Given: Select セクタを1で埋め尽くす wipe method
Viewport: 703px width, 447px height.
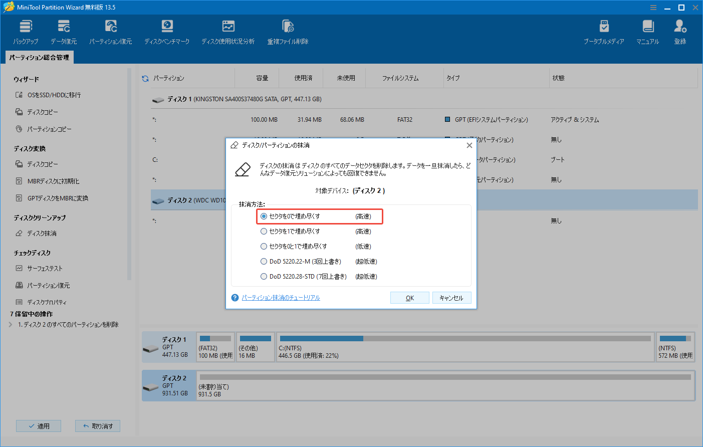Looking at the screenshot, I should (264, 231).
